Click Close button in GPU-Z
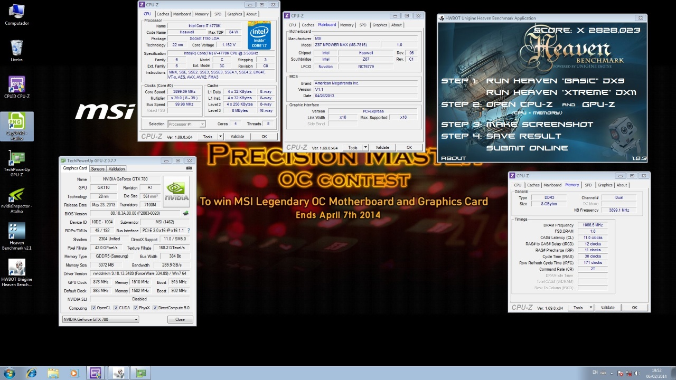Image resolution: width=676 pixels, height=380 pixels. click(180, 319)
